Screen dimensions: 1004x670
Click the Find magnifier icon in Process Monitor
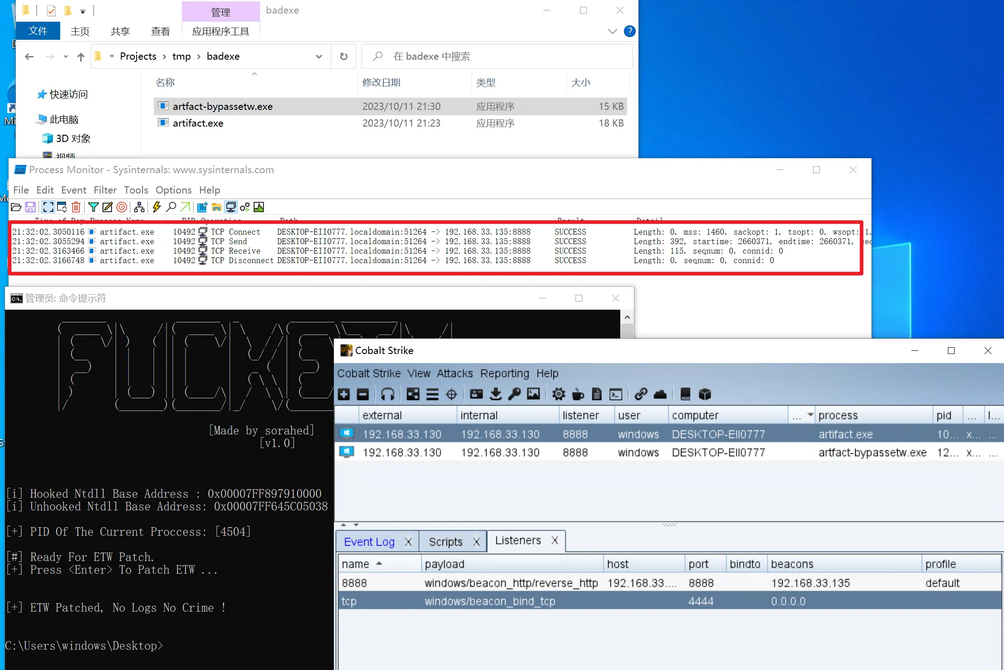pyautogui.click(x=171, y=207)
